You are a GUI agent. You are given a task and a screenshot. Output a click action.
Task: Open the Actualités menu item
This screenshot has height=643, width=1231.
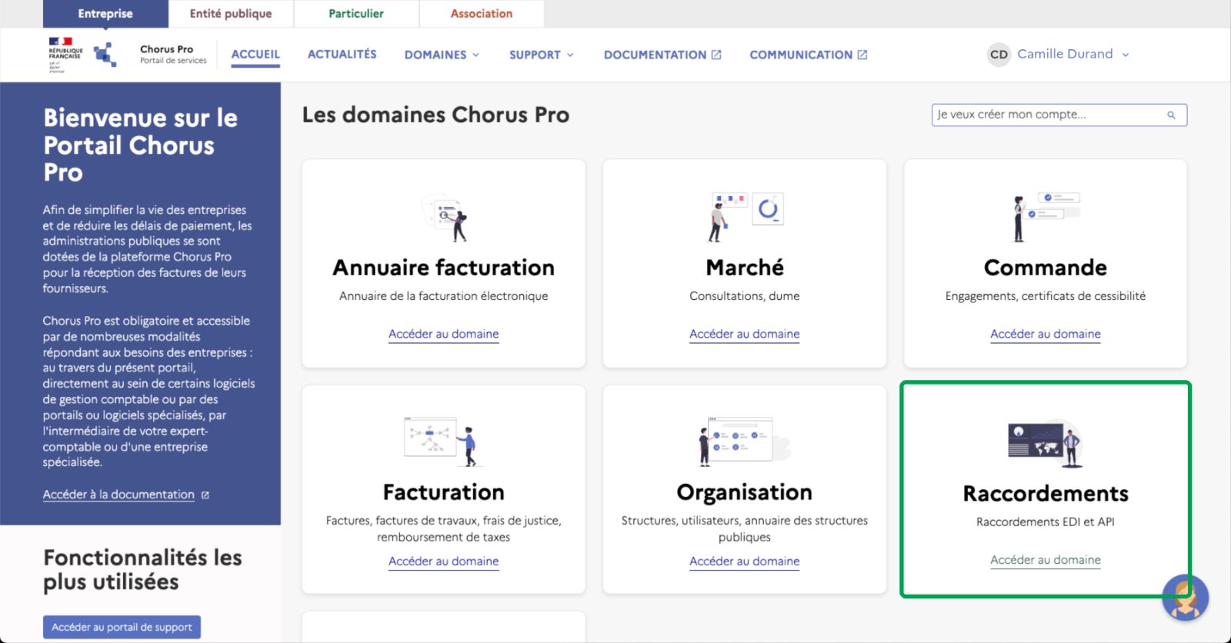(342, 55)
